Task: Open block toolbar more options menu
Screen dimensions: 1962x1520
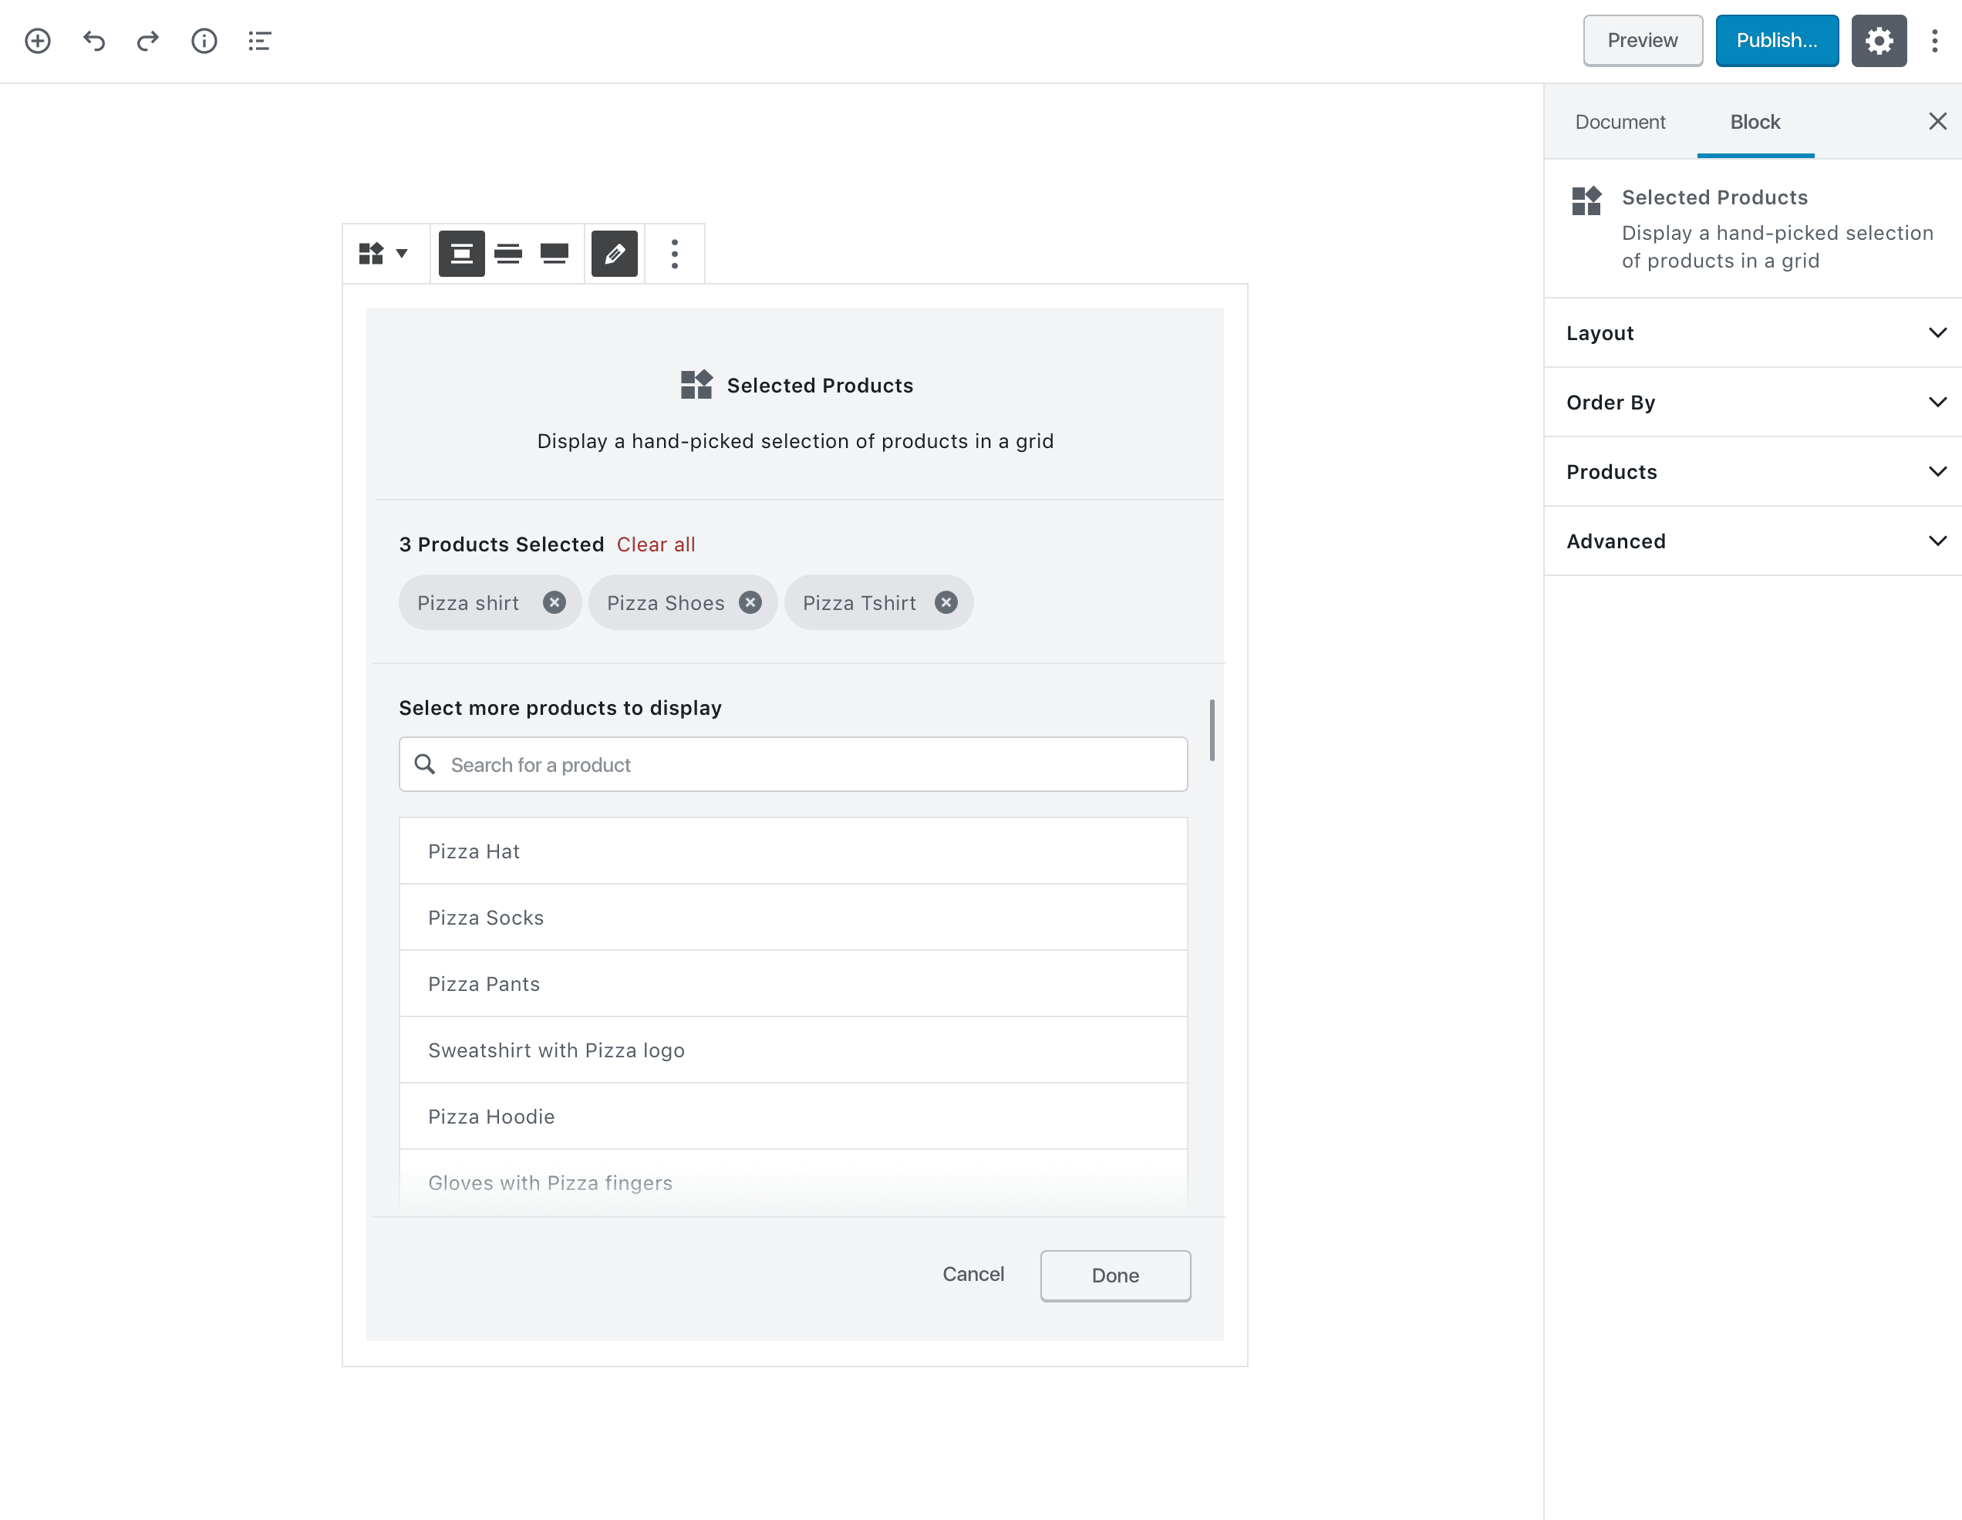Action: tap(675, 253)
